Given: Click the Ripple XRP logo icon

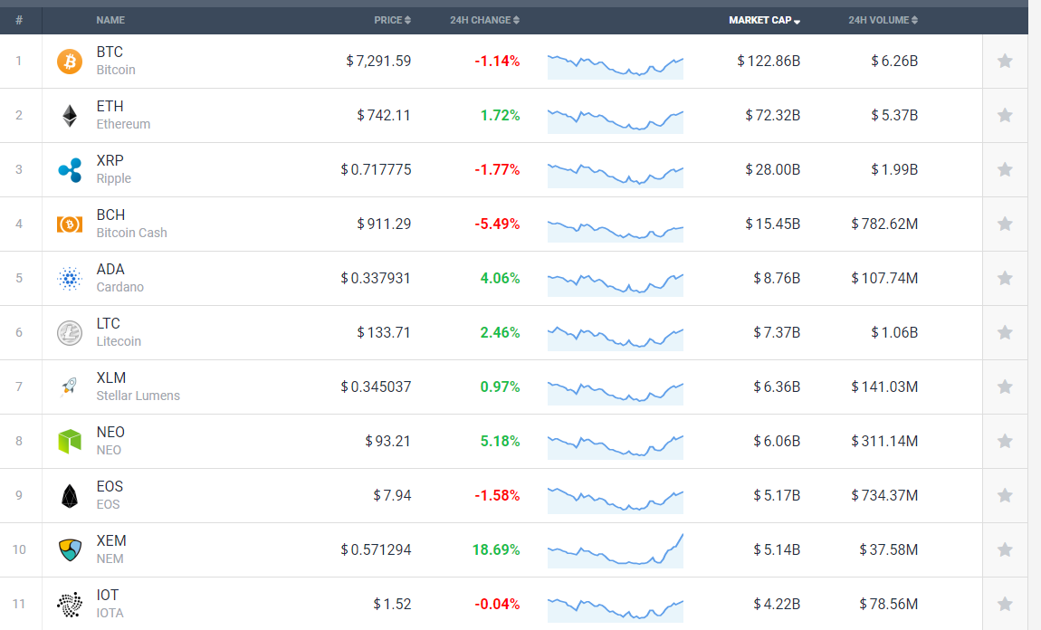Looking at the screenshot, I should [70, 170].
